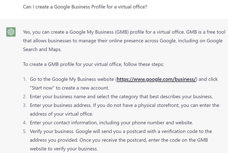Click the line 'website to verify your business.'
The image size is (228, 153).
tap(64, 149)
